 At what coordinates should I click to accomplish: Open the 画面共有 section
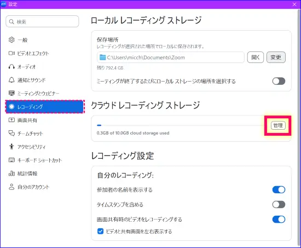point(44,120)
